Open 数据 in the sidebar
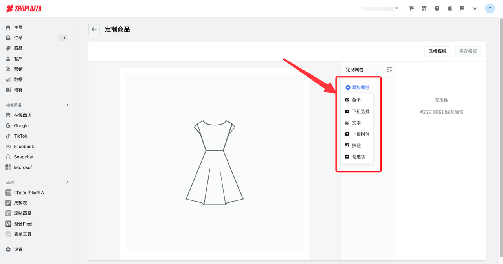503x264 pixels. pos(17,79)
